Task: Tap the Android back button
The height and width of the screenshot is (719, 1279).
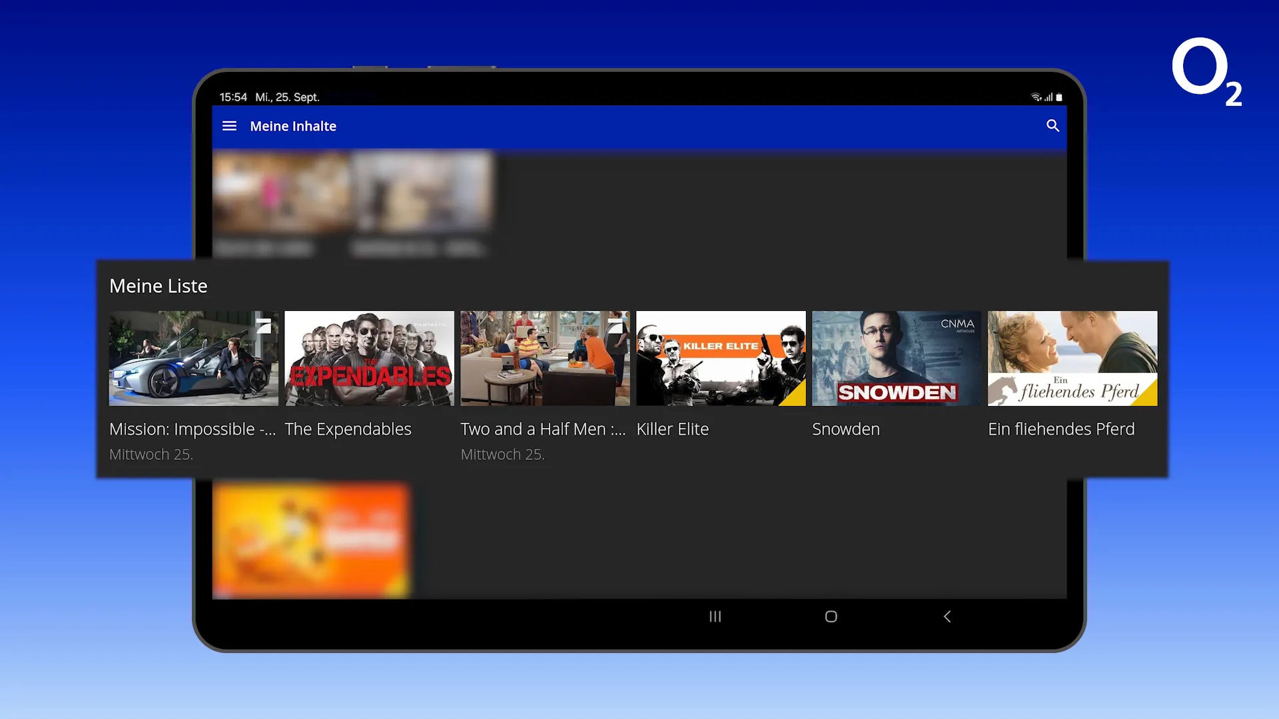Action: 947,616
